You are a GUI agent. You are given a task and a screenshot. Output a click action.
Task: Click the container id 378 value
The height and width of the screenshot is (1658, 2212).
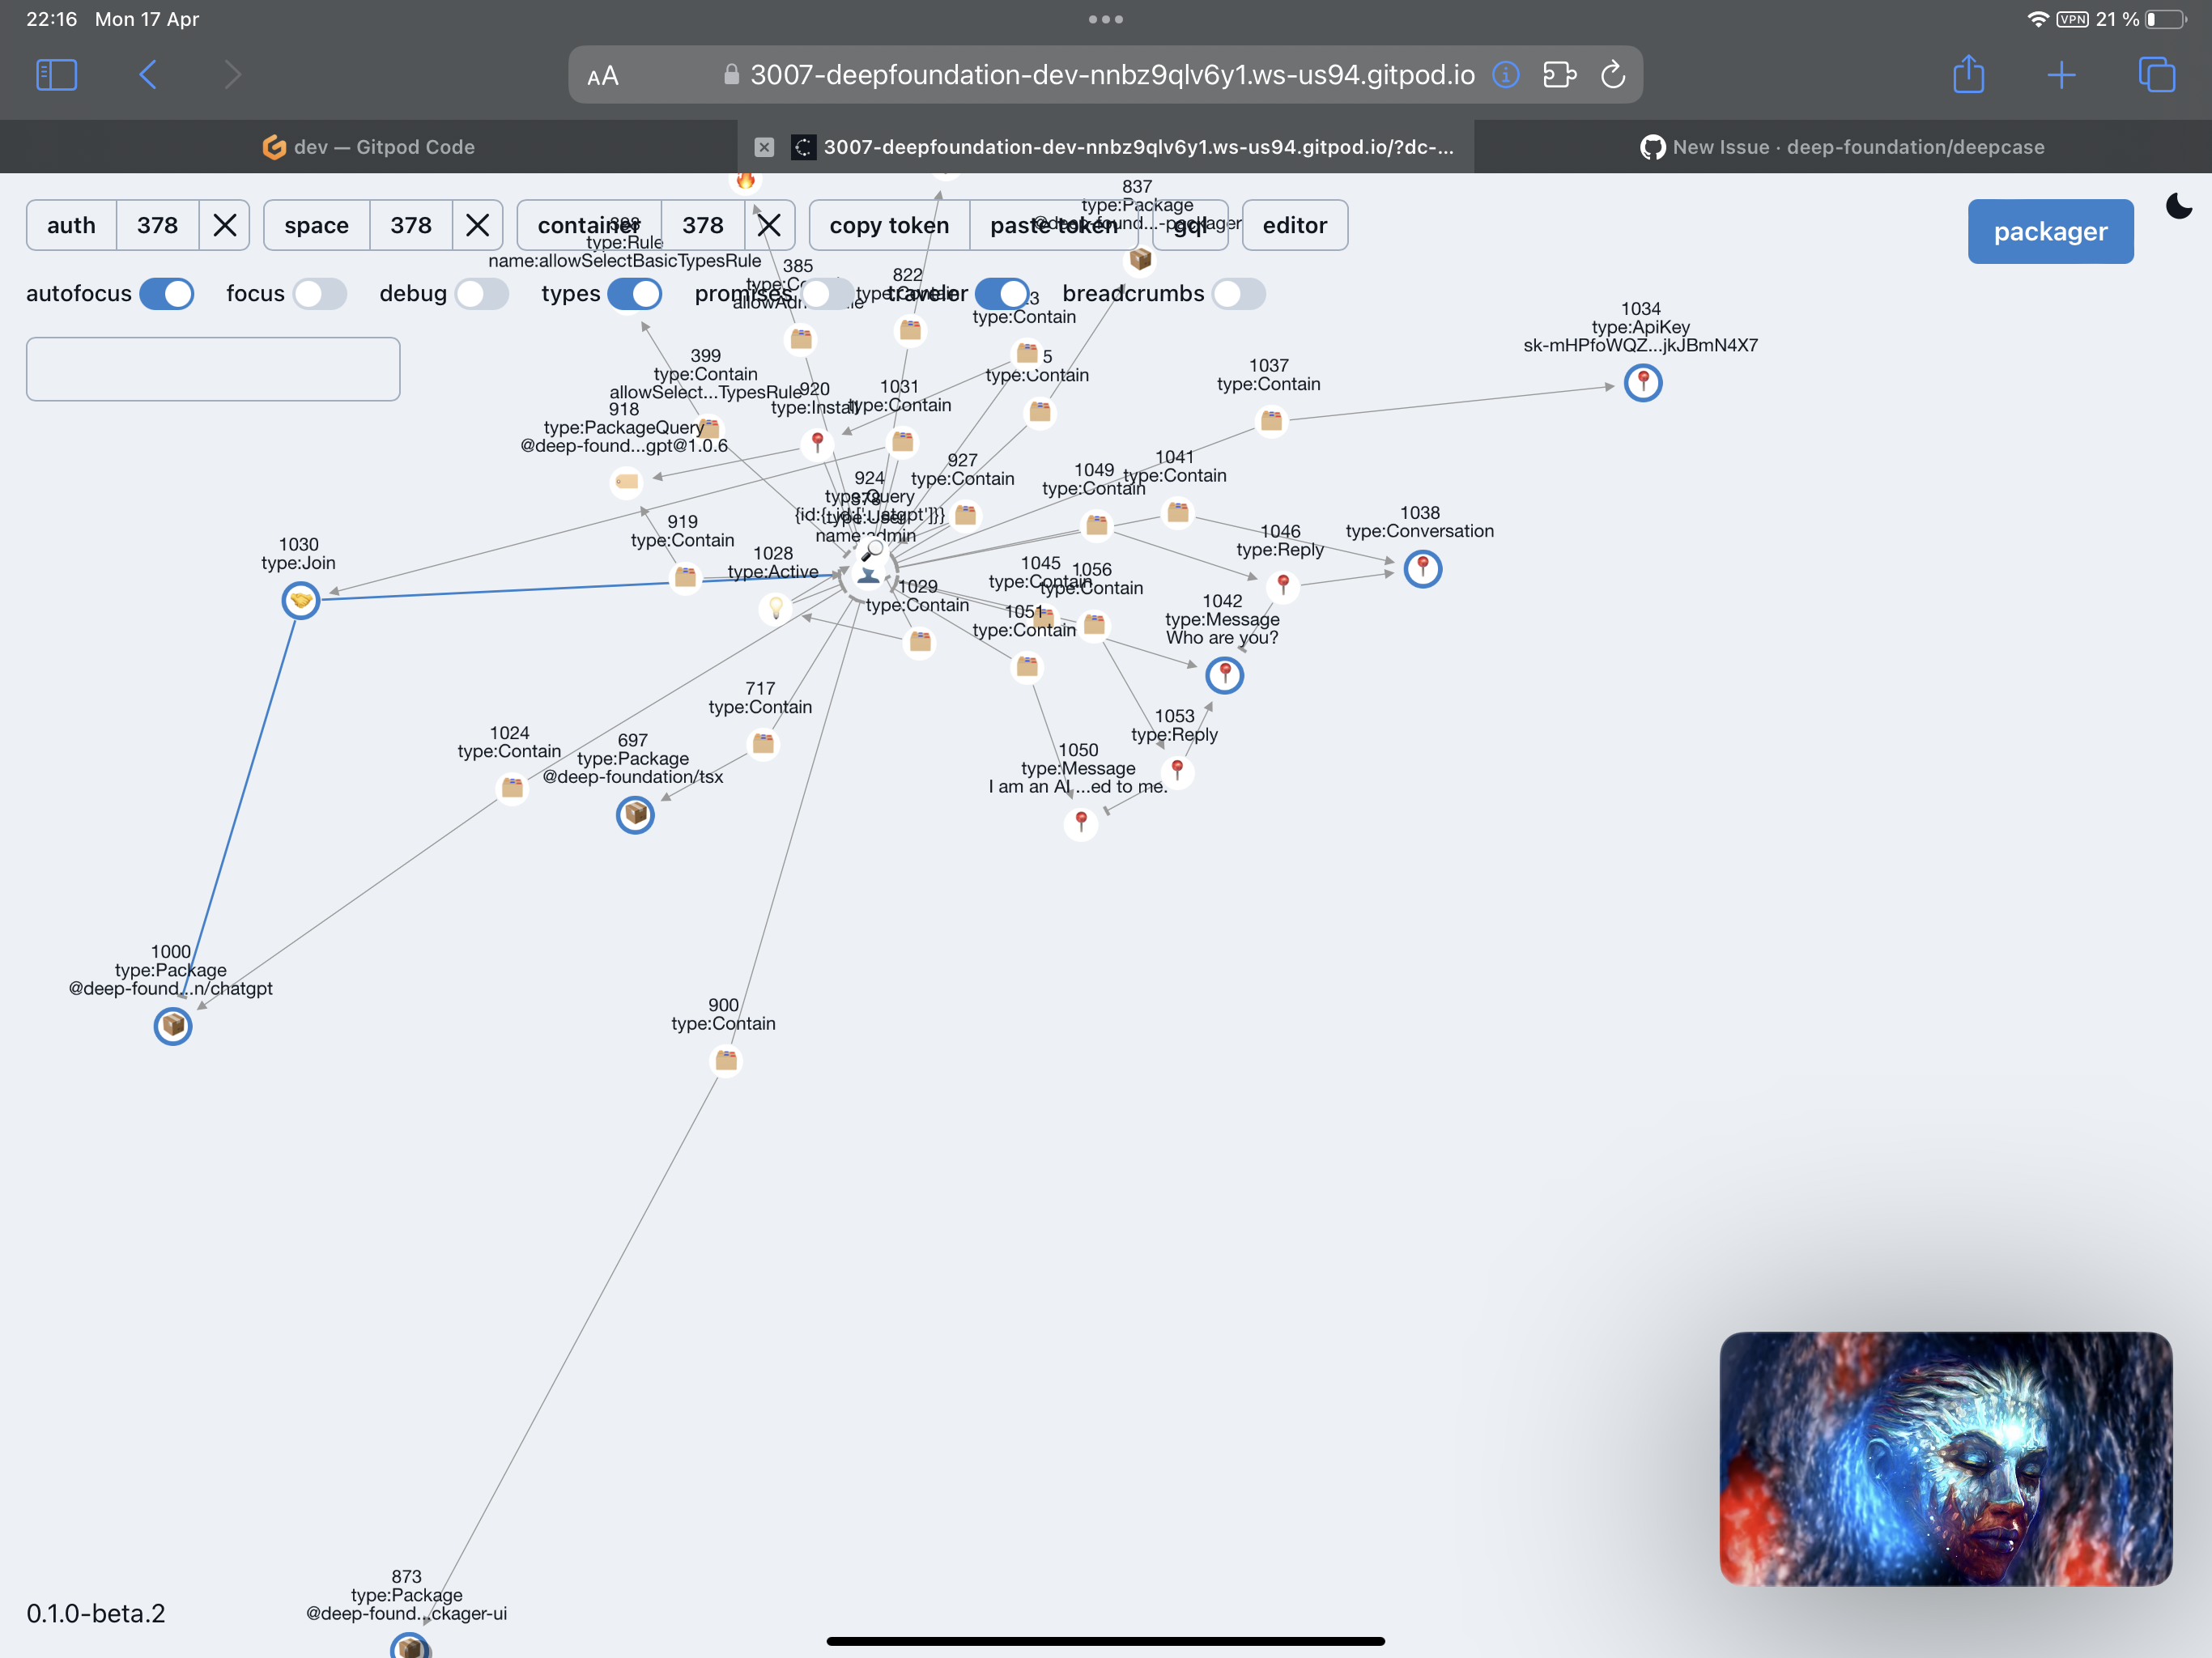(703, 225)
